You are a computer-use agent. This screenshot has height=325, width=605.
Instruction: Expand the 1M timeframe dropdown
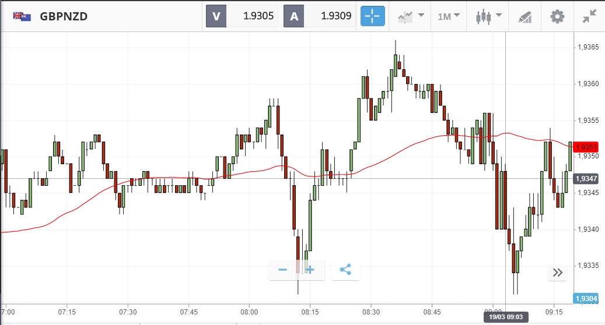(x=449, y=16)
